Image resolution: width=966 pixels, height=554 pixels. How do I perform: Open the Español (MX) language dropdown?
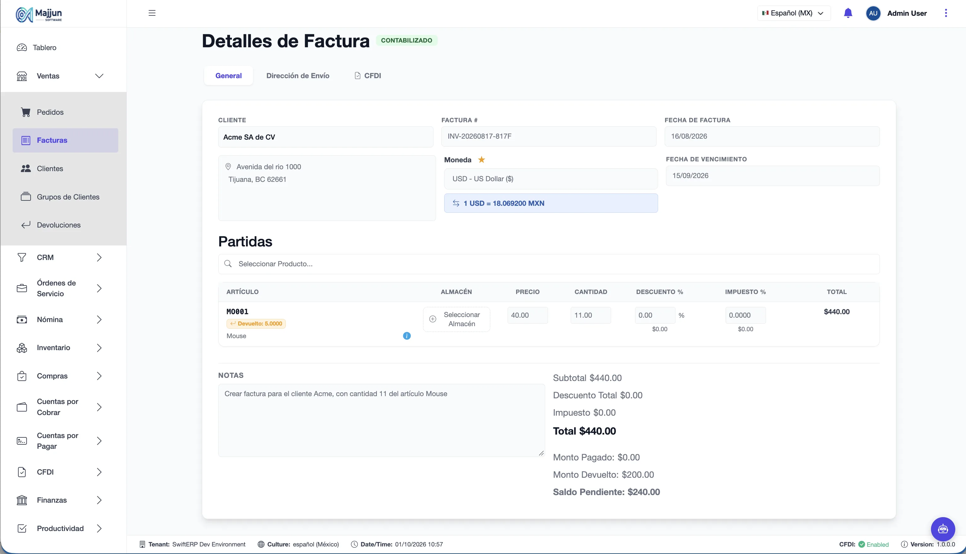[x=794, y=13]
